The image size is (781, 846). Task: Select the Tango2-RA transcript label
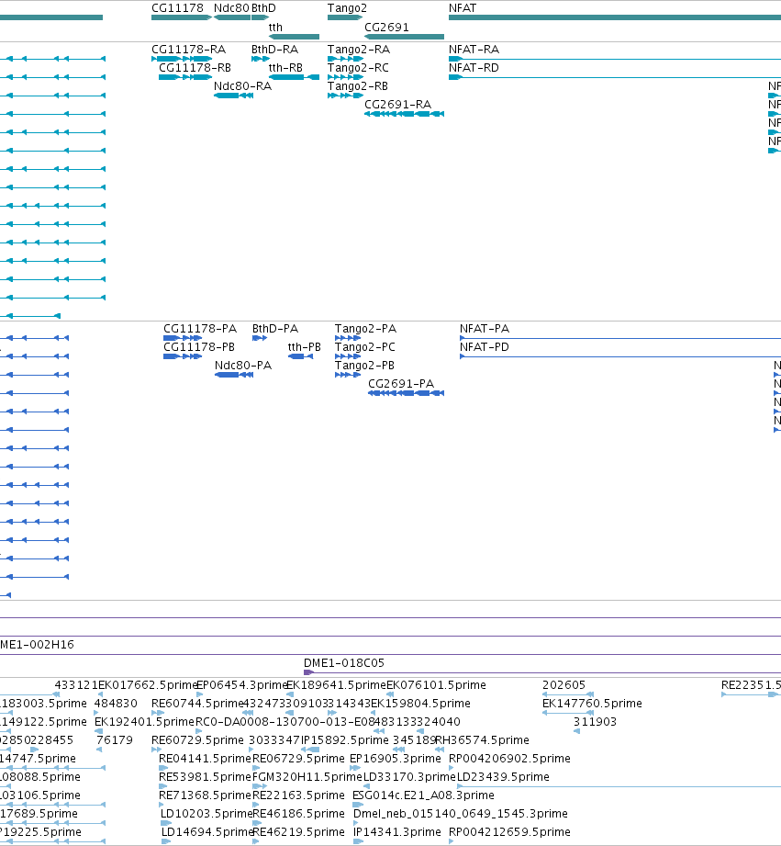(x=359, y=49)
